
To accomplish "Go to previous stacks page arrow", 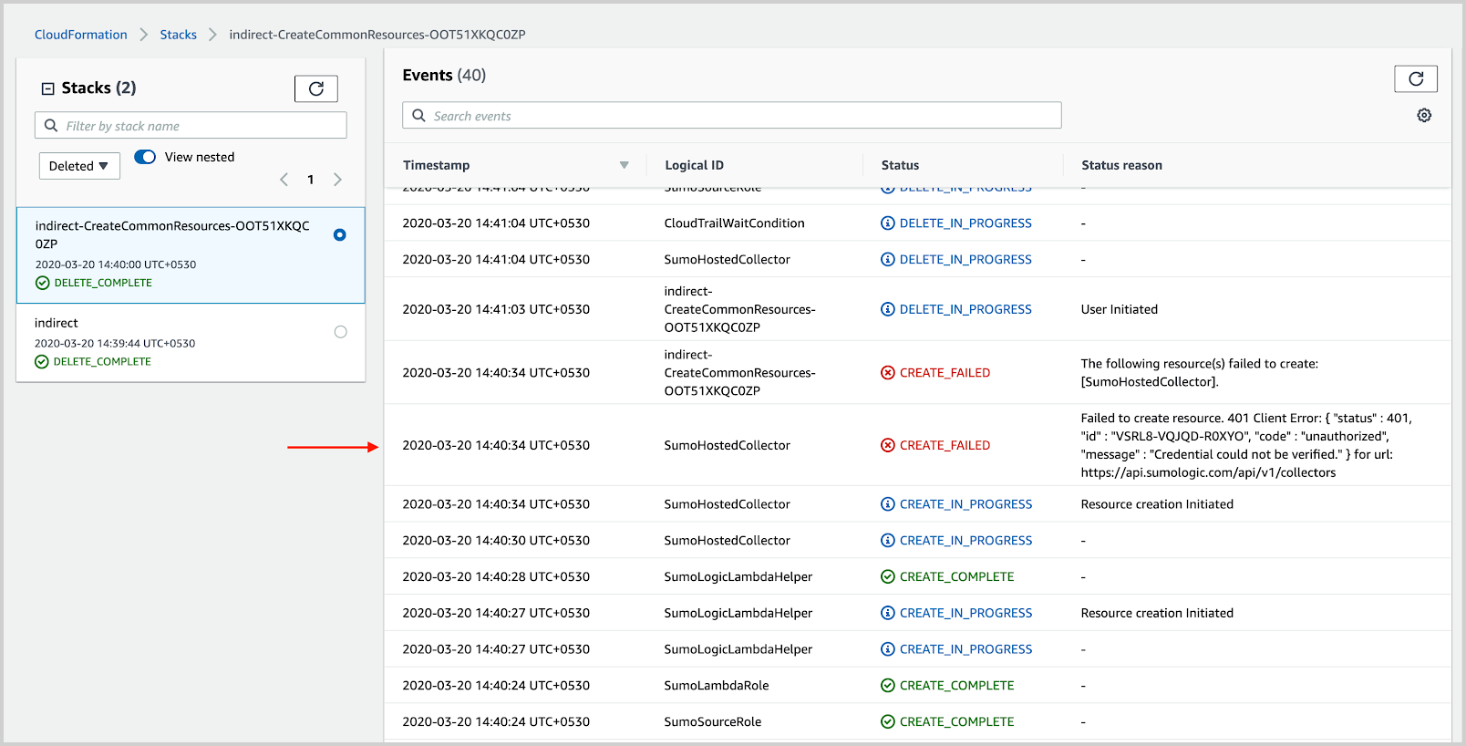I will pyautogui.click(x=284, y=180).
